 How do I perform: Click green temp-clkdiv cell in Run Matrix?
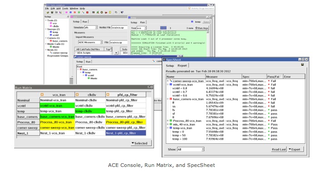click(90, 111)
